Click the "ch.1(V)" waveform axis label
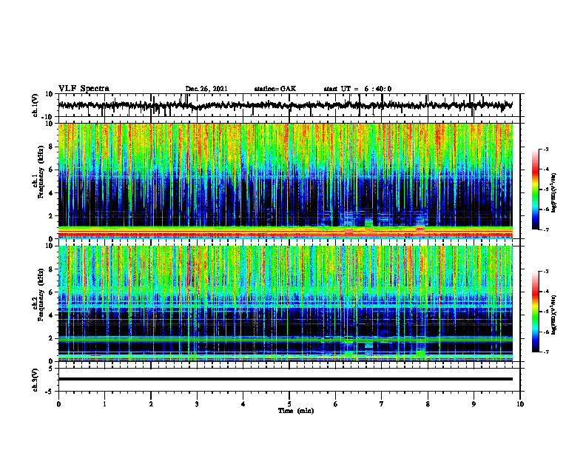 coord(36,105)
